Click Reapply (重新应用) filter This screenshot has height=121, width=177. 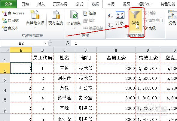coord(153,21)
